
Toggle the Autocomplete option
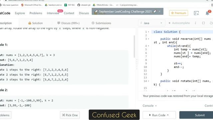point(179,23)
